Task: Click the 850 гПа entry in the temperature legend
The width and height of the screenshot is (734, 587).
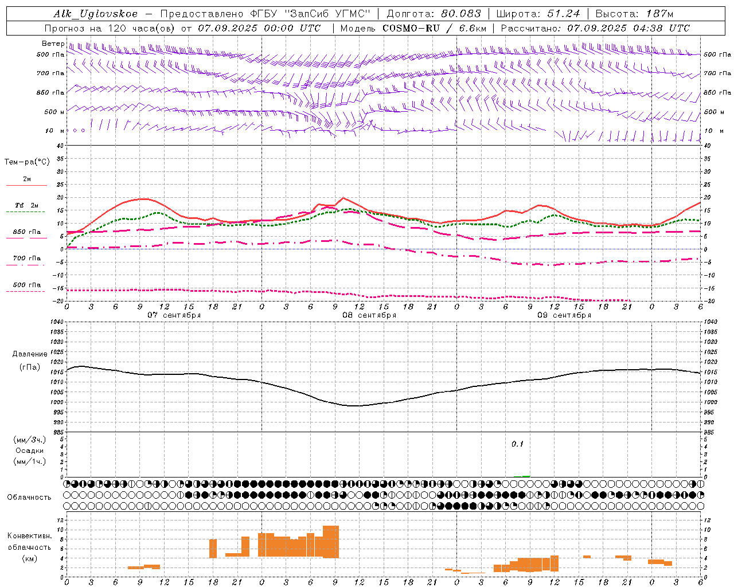Action: 26,234
